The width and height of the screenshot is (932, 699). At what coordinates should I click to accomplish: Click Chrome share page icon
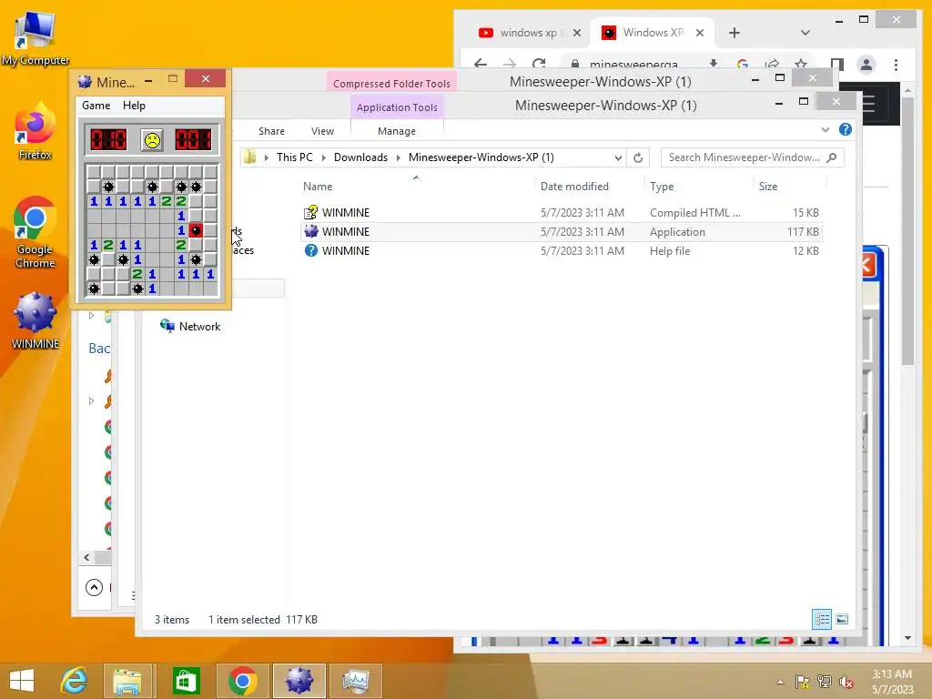[x=772, y=64]
